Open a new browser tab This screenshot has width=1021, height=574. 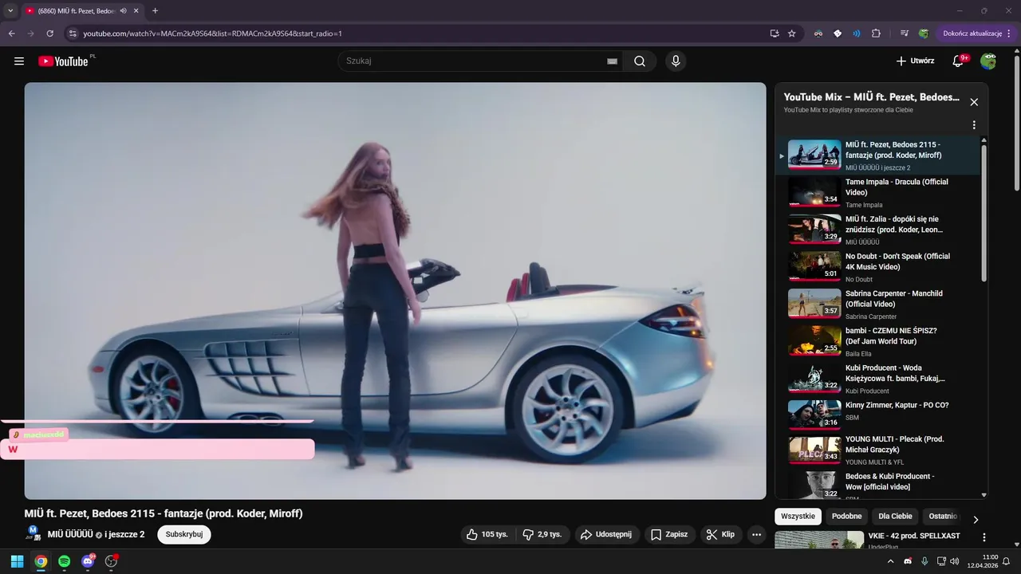(x=155, y=10)
